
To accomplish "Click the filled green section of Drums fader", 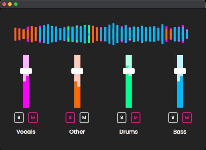I will [x=129, y=93].
